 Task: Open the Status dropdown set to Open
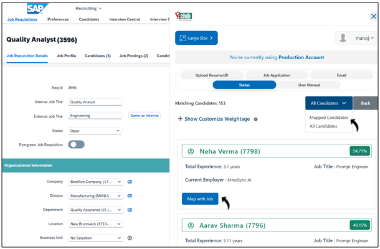(95, 131)
